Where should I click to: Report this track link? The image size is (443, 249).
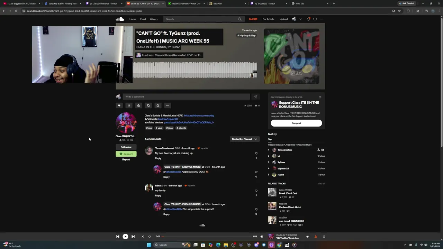126,159
